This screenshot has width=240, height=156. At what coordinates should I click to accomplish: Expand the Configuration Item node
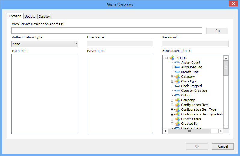click(172, 105)
